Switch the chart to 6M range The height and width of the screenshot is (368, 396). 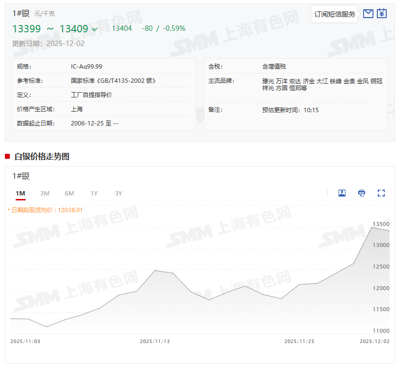coord(69,194)
